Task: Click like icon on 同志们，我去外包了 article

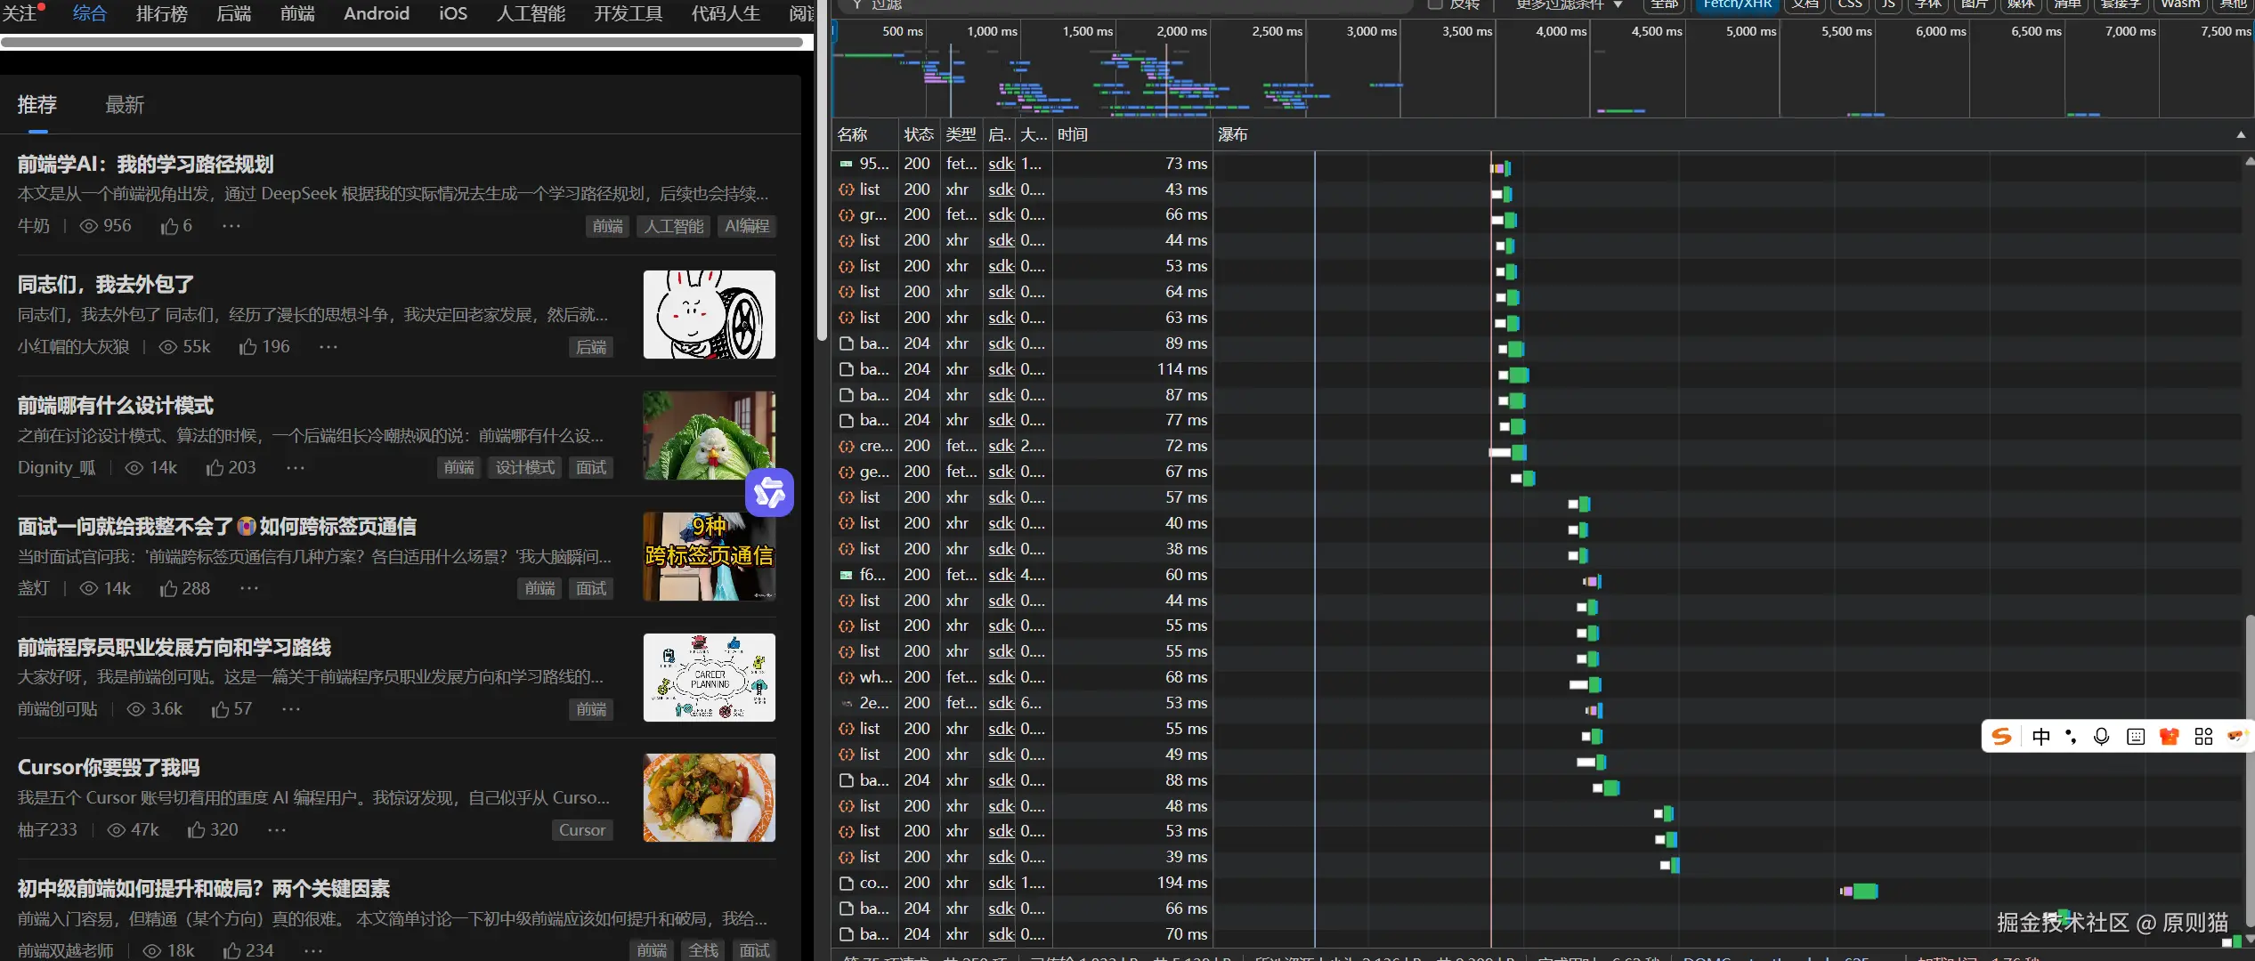Action: pos(248,347)
